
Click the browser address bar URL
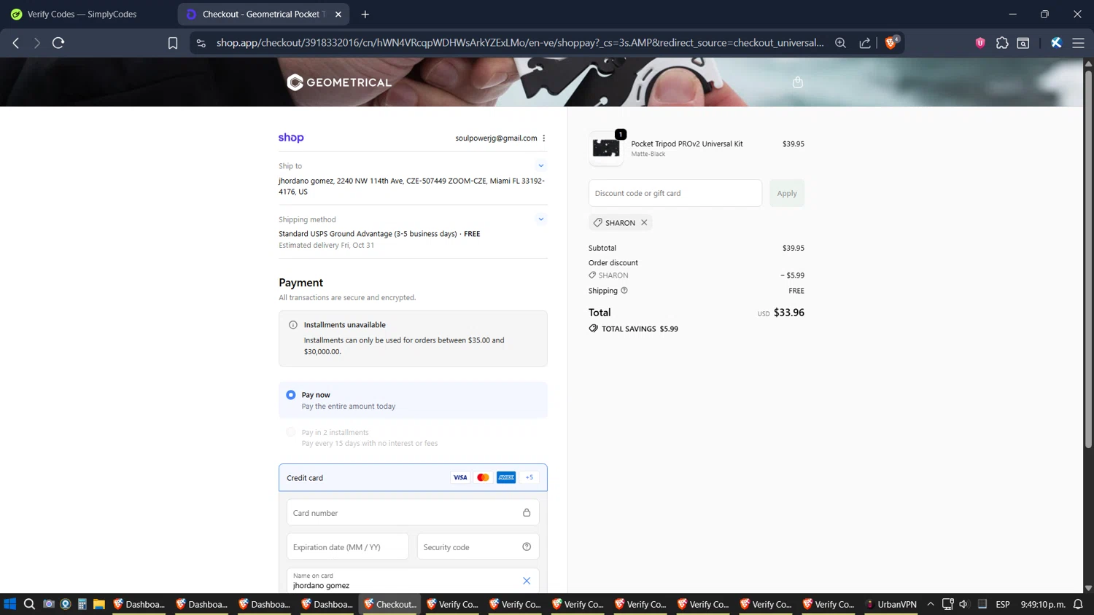(x=520, y=43)
